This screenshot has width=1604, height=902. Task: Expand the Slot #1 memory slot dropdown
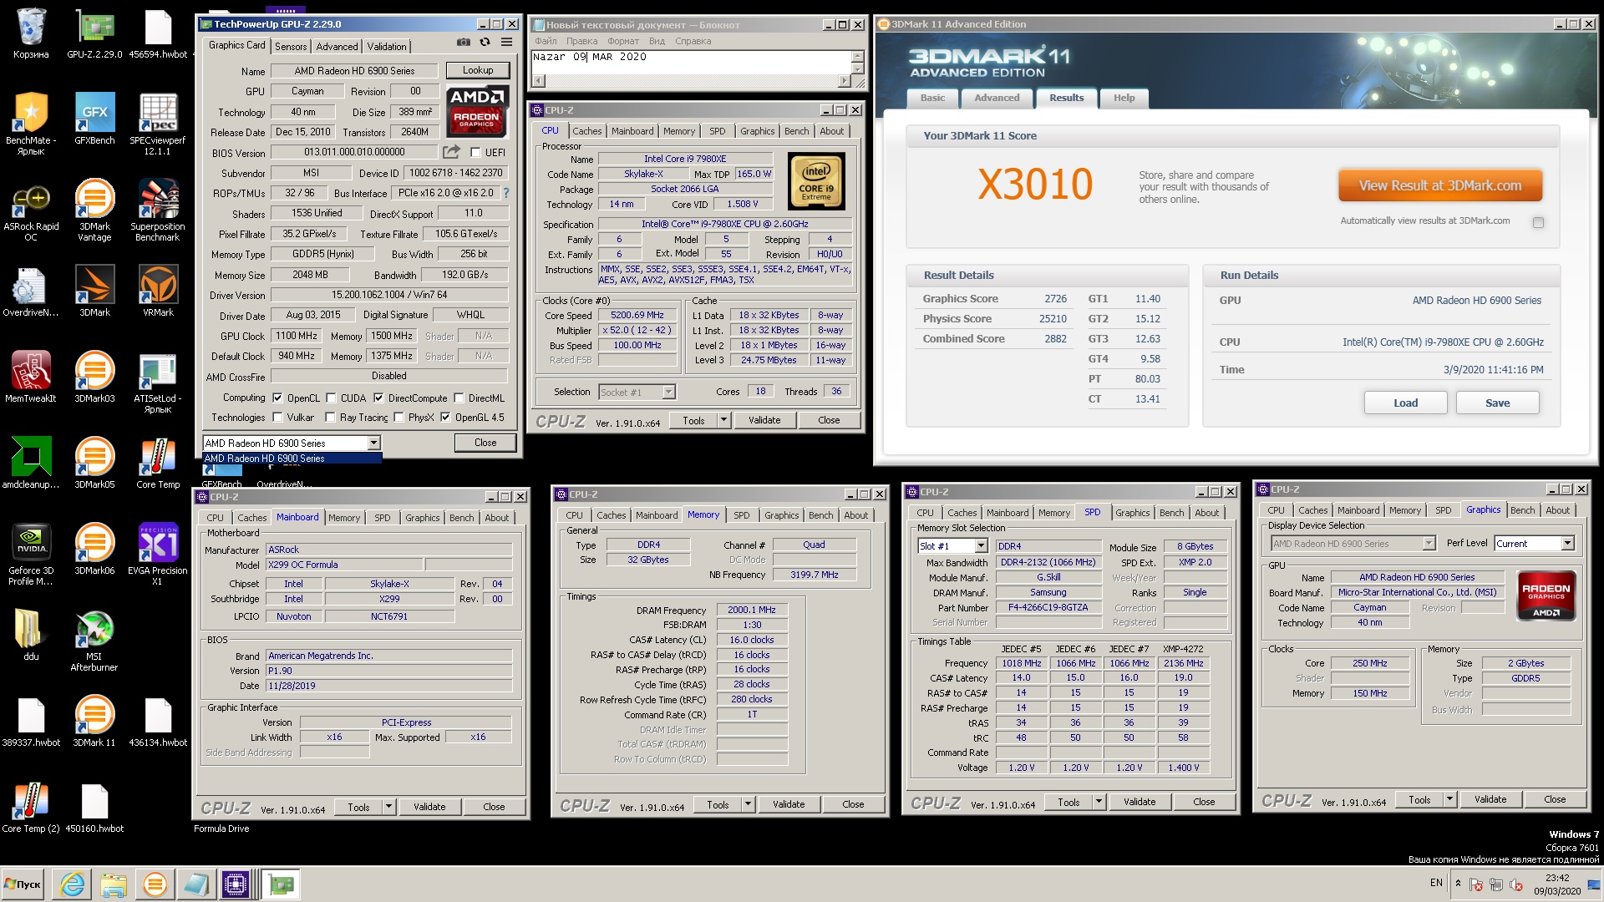(x=981, y=545)
